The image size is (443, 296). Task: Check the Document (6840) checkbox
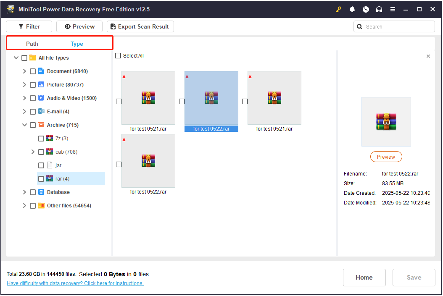pos(33,71)
